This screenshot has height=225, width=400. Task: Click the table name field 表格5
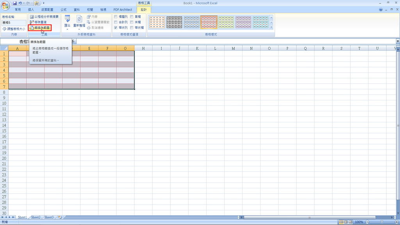click(x=14, y=23)
